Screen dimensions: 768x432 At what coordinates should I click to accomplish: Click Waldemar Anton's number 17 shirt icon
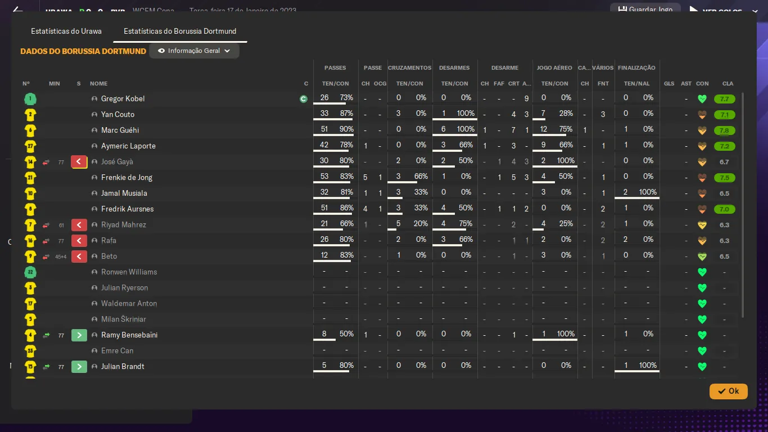click(30, 304)
